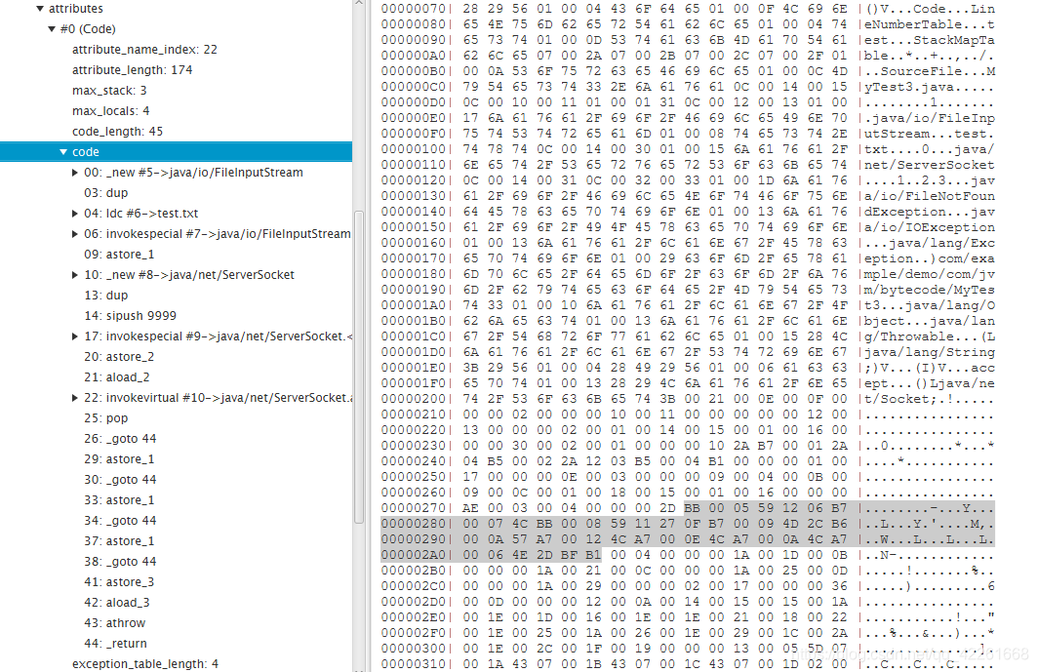Select instruction 09: astore_1

click(x=119, y=255)
